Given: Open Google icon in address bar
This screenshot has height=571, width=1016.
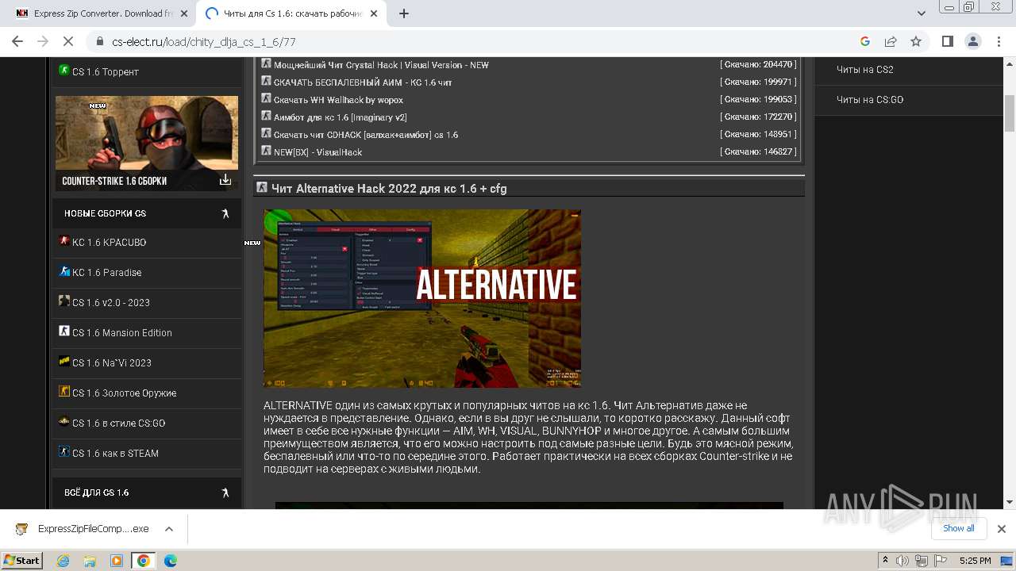Looking at the screenshot, I should (x=865, y=41).
